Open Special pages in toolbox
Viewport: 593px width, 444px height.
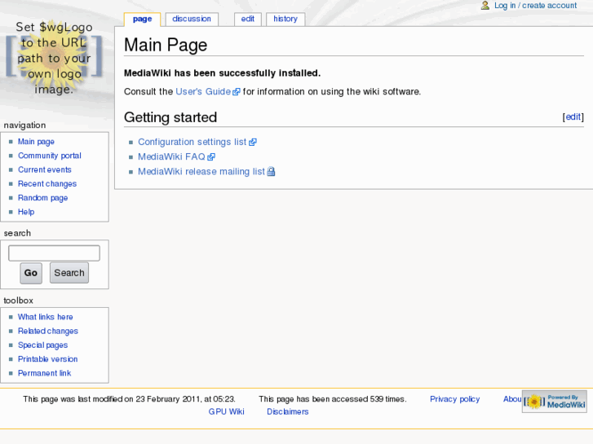[42, 345]
